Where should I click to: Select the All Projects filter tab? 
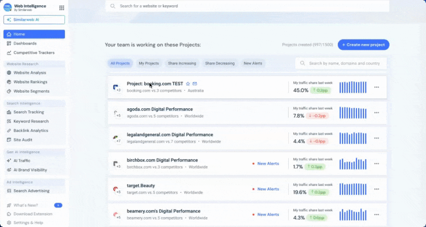120,63
